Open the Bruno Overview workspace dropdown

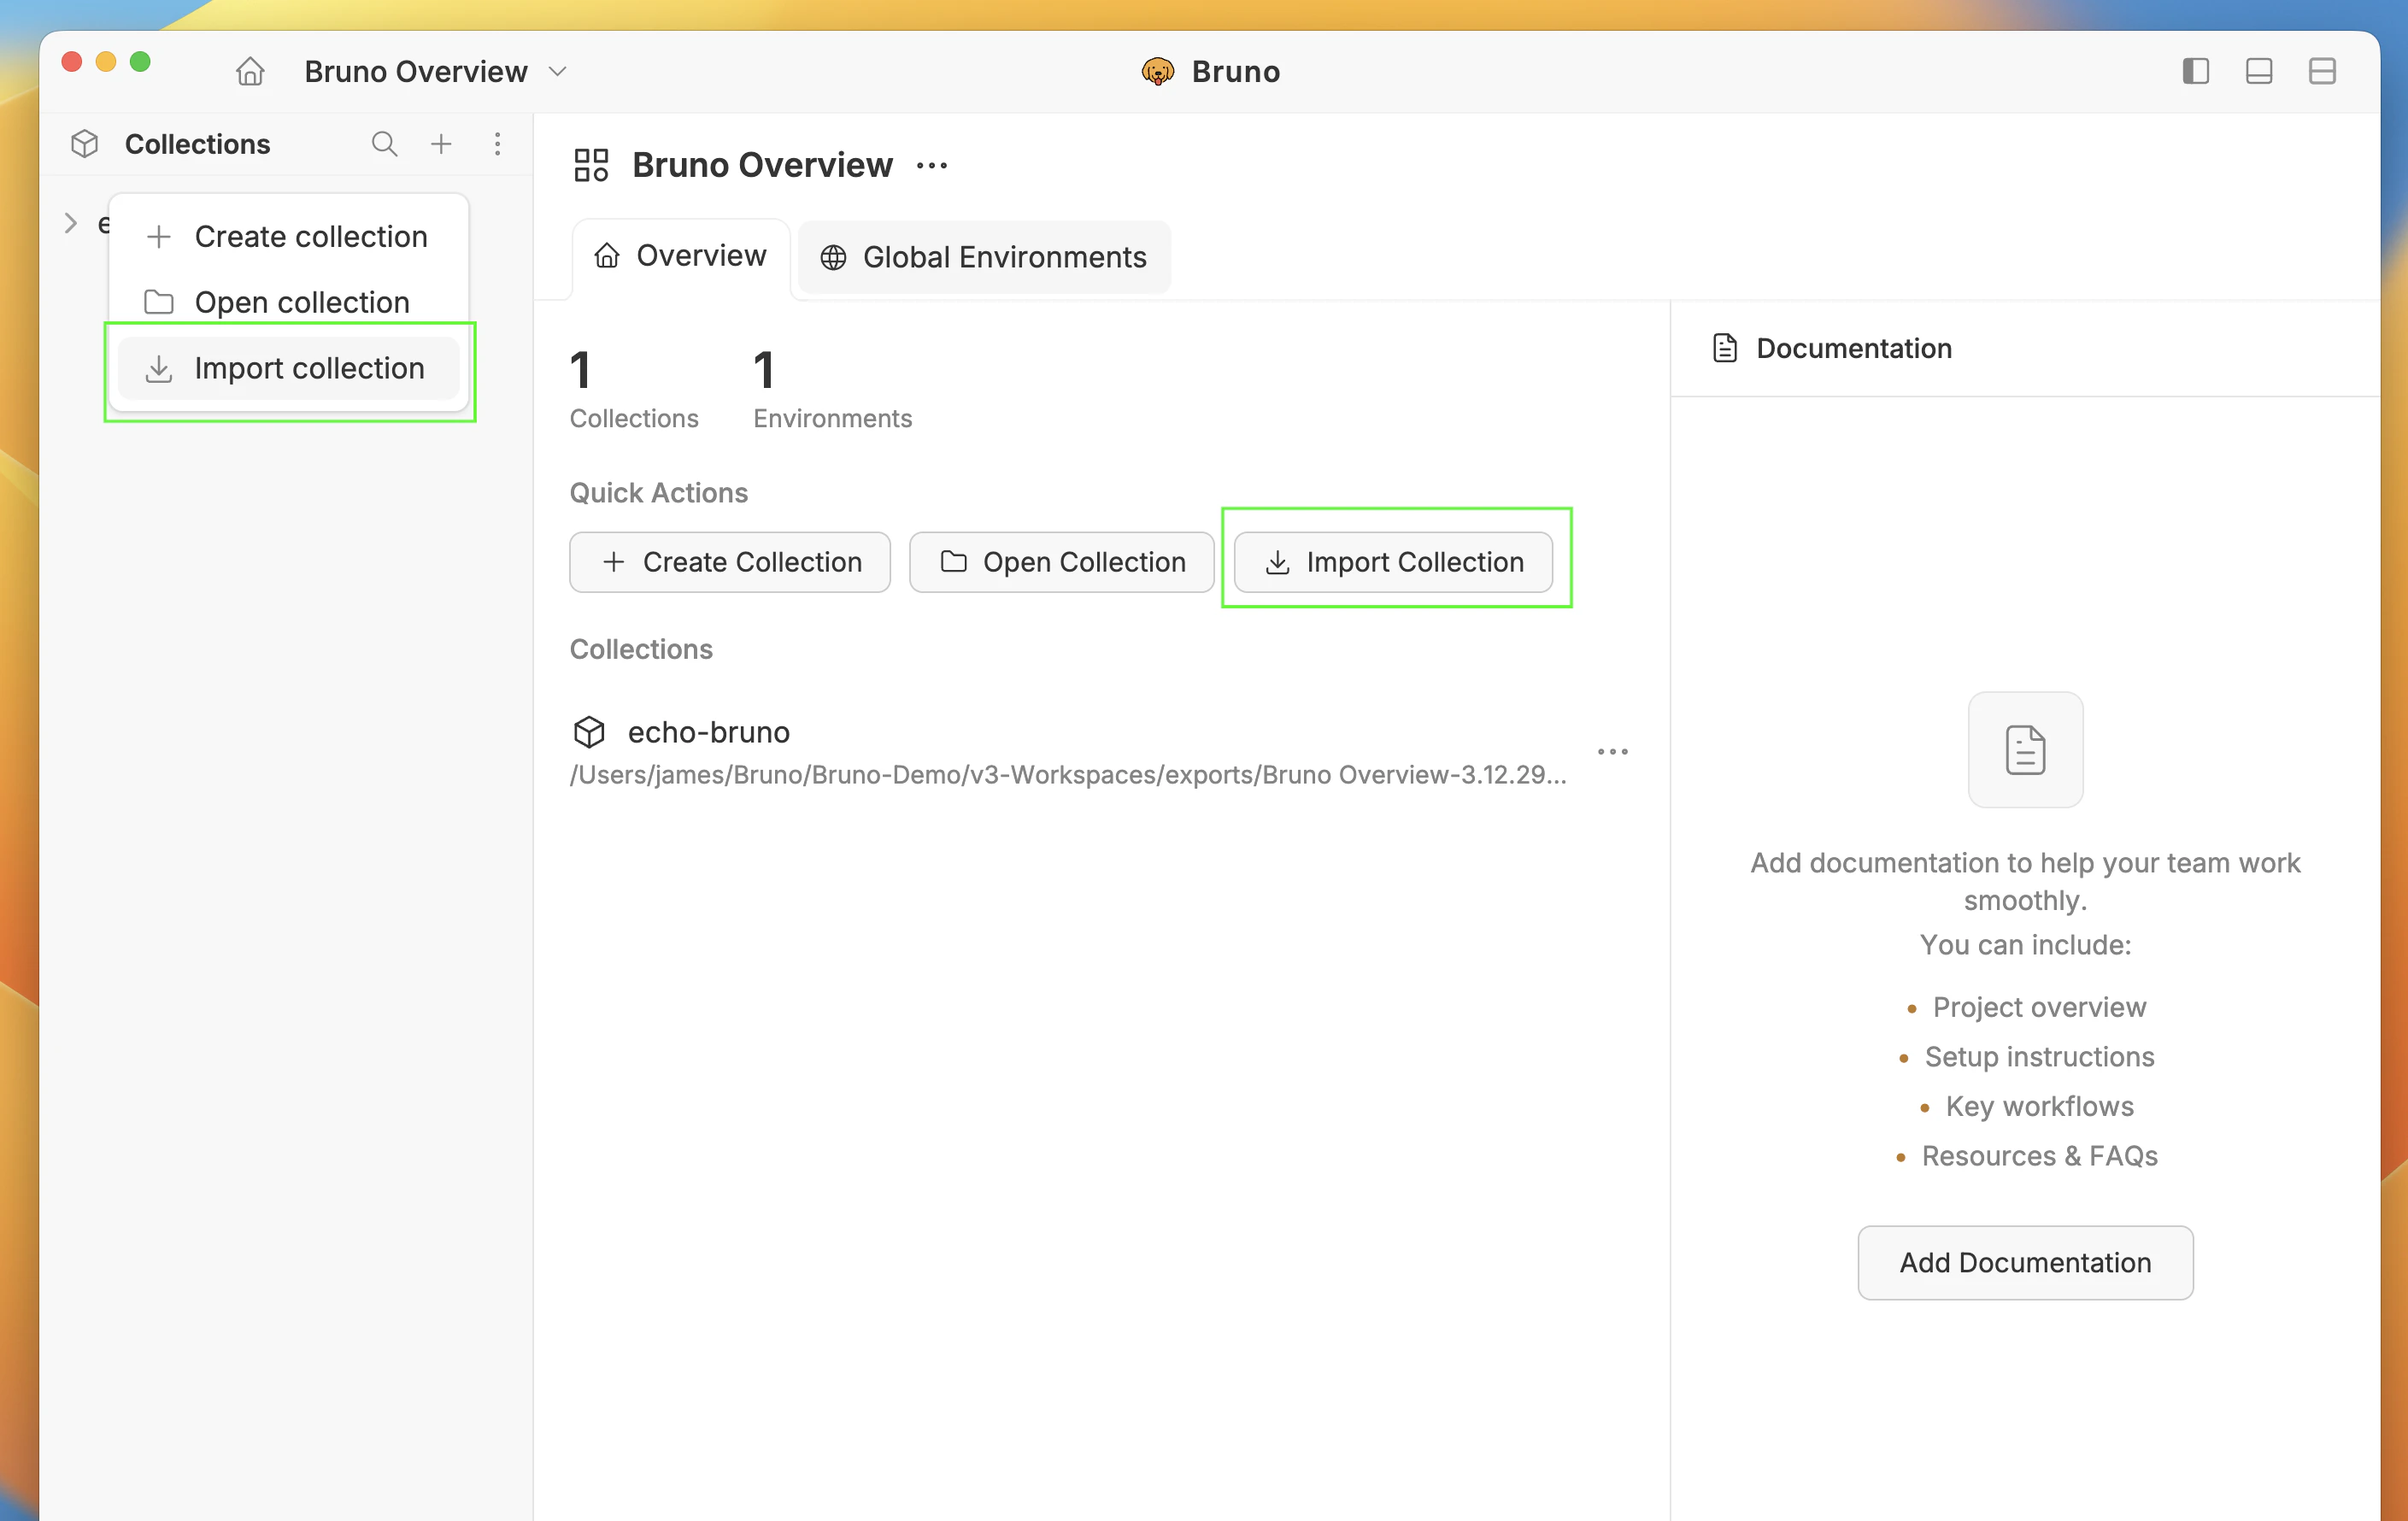[x=558, y=71]
